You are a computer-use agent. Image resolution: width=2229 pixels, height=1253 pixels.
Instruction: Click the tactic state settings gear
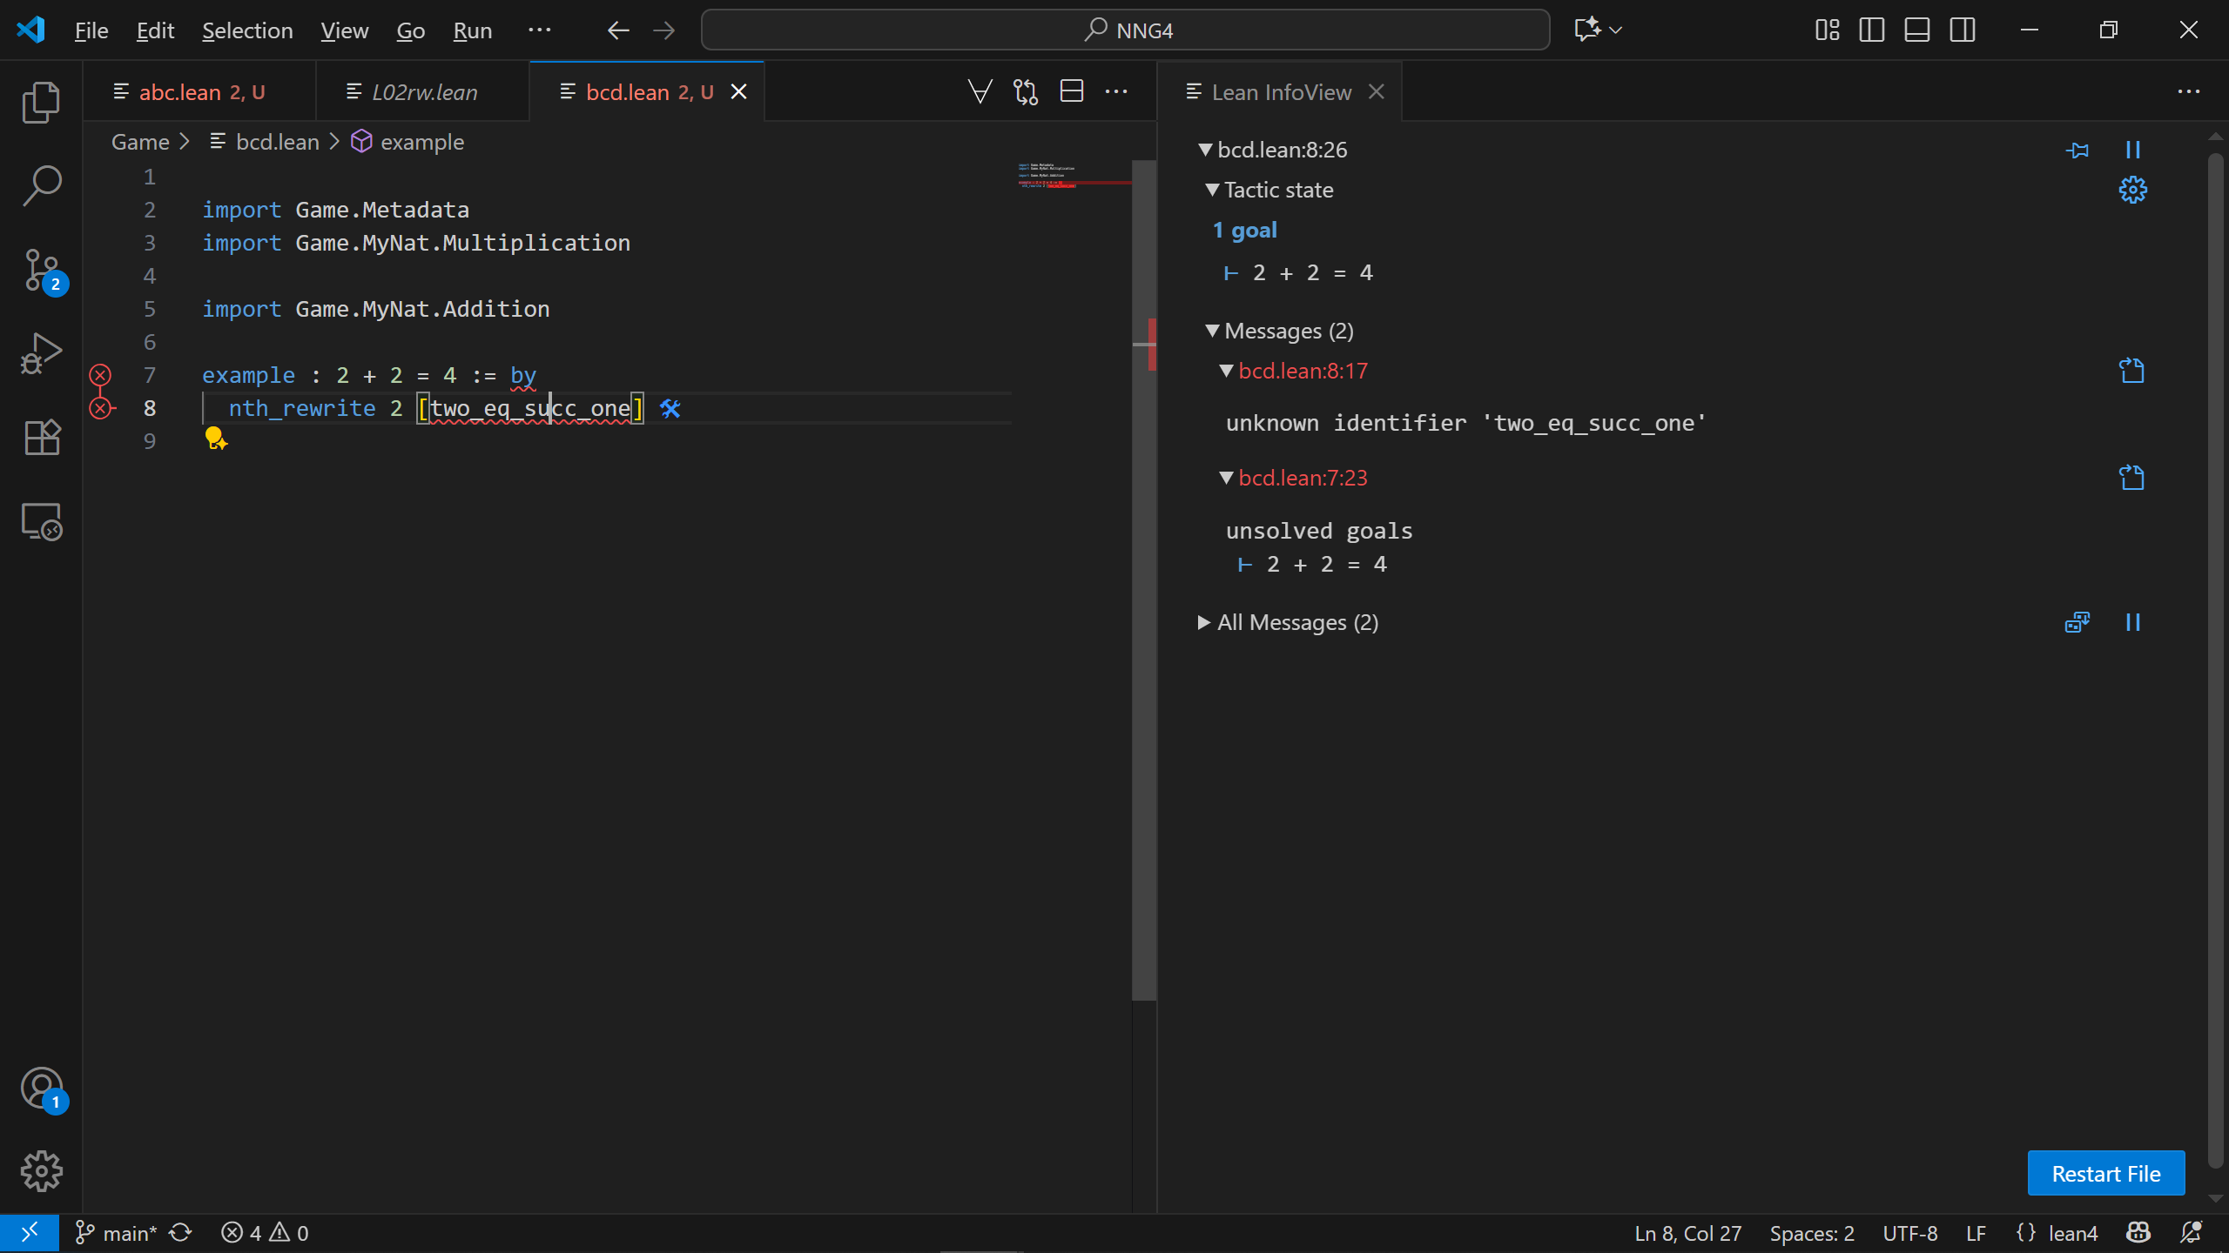2132,190
